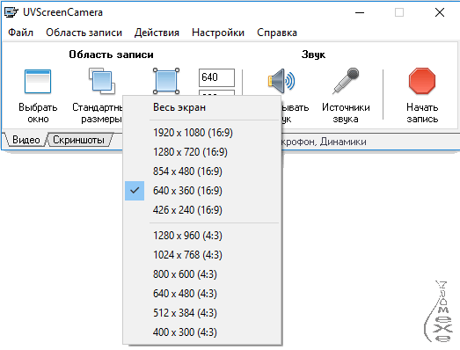Switch to the Видео tab
The image size is (460, 350).
click(26, 140)
